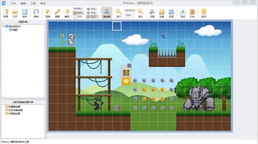Switch brush mode to 单块
Image resolution: width=258 pixels, height=144 pixels.
(x=78, y=13)
